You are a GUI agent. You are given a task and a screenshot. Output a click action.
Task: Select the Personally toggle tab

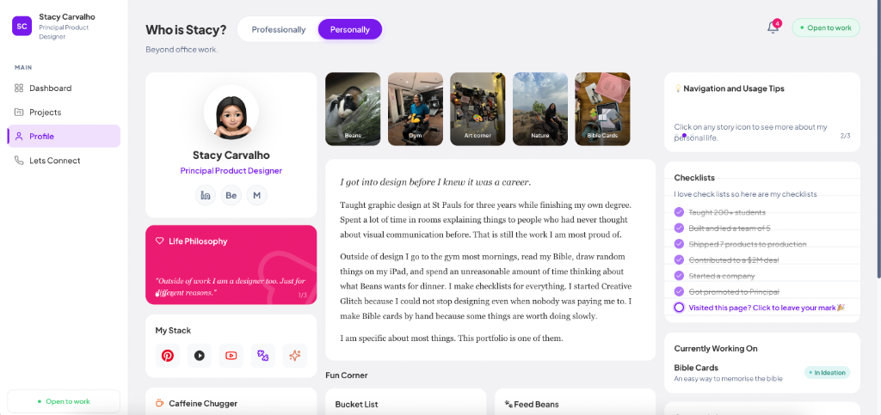350,30
